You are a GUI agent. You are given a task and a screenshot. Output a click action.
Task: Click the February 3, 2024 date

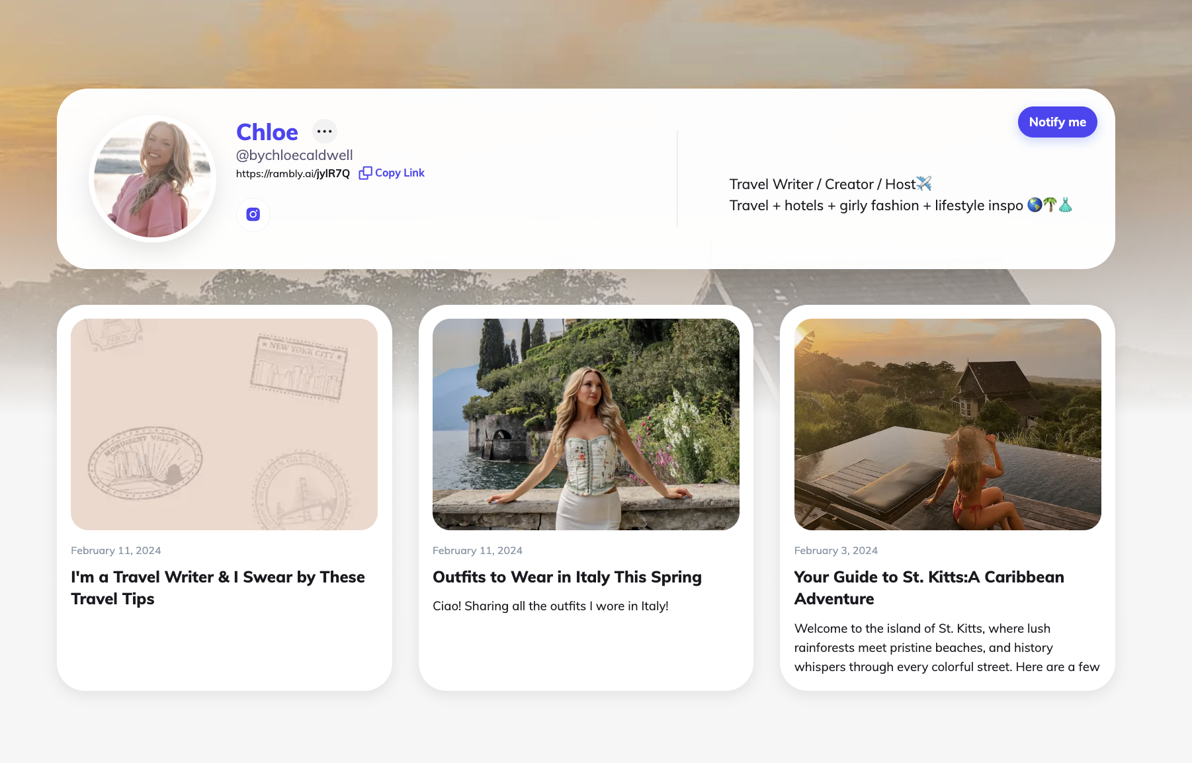(x=835, y=551)
